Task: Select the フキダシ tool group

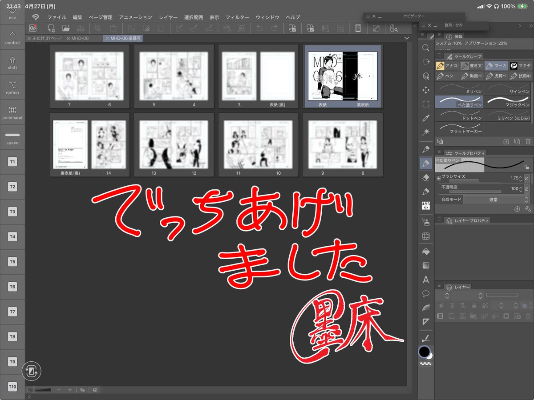Action: (x=520, y=66)
